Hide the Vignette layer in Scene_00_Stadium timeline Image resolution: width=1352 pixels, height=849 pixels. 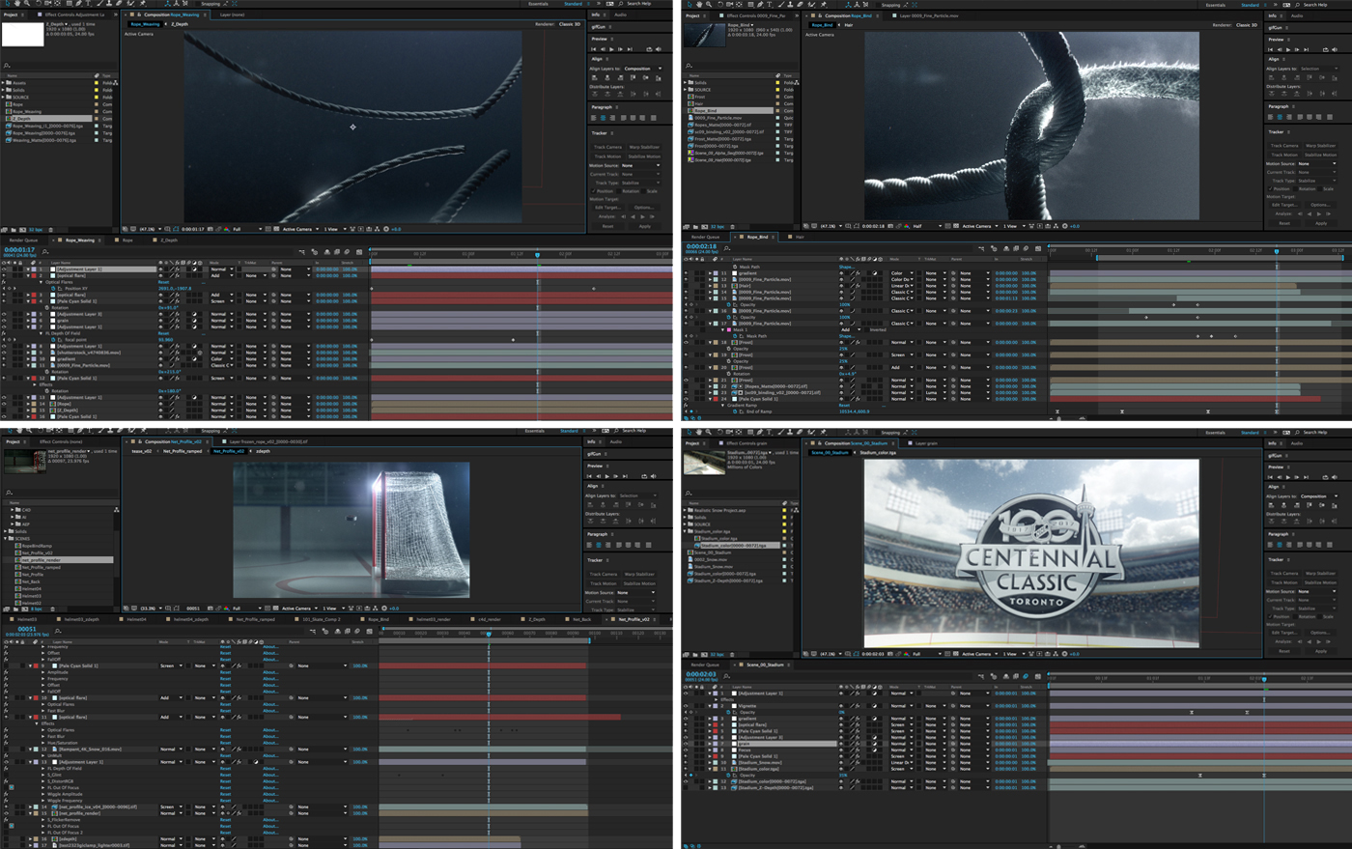[x=687, y=706]
